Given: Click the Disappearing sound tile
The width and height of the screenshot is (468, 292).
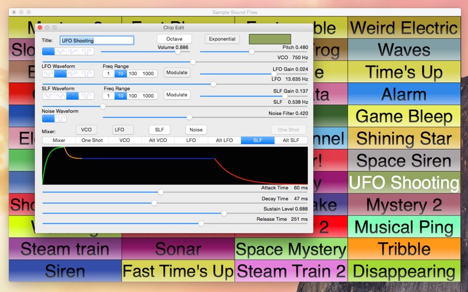Looking at the screenshot, I should pyautogui.click(x=404, y=271).
